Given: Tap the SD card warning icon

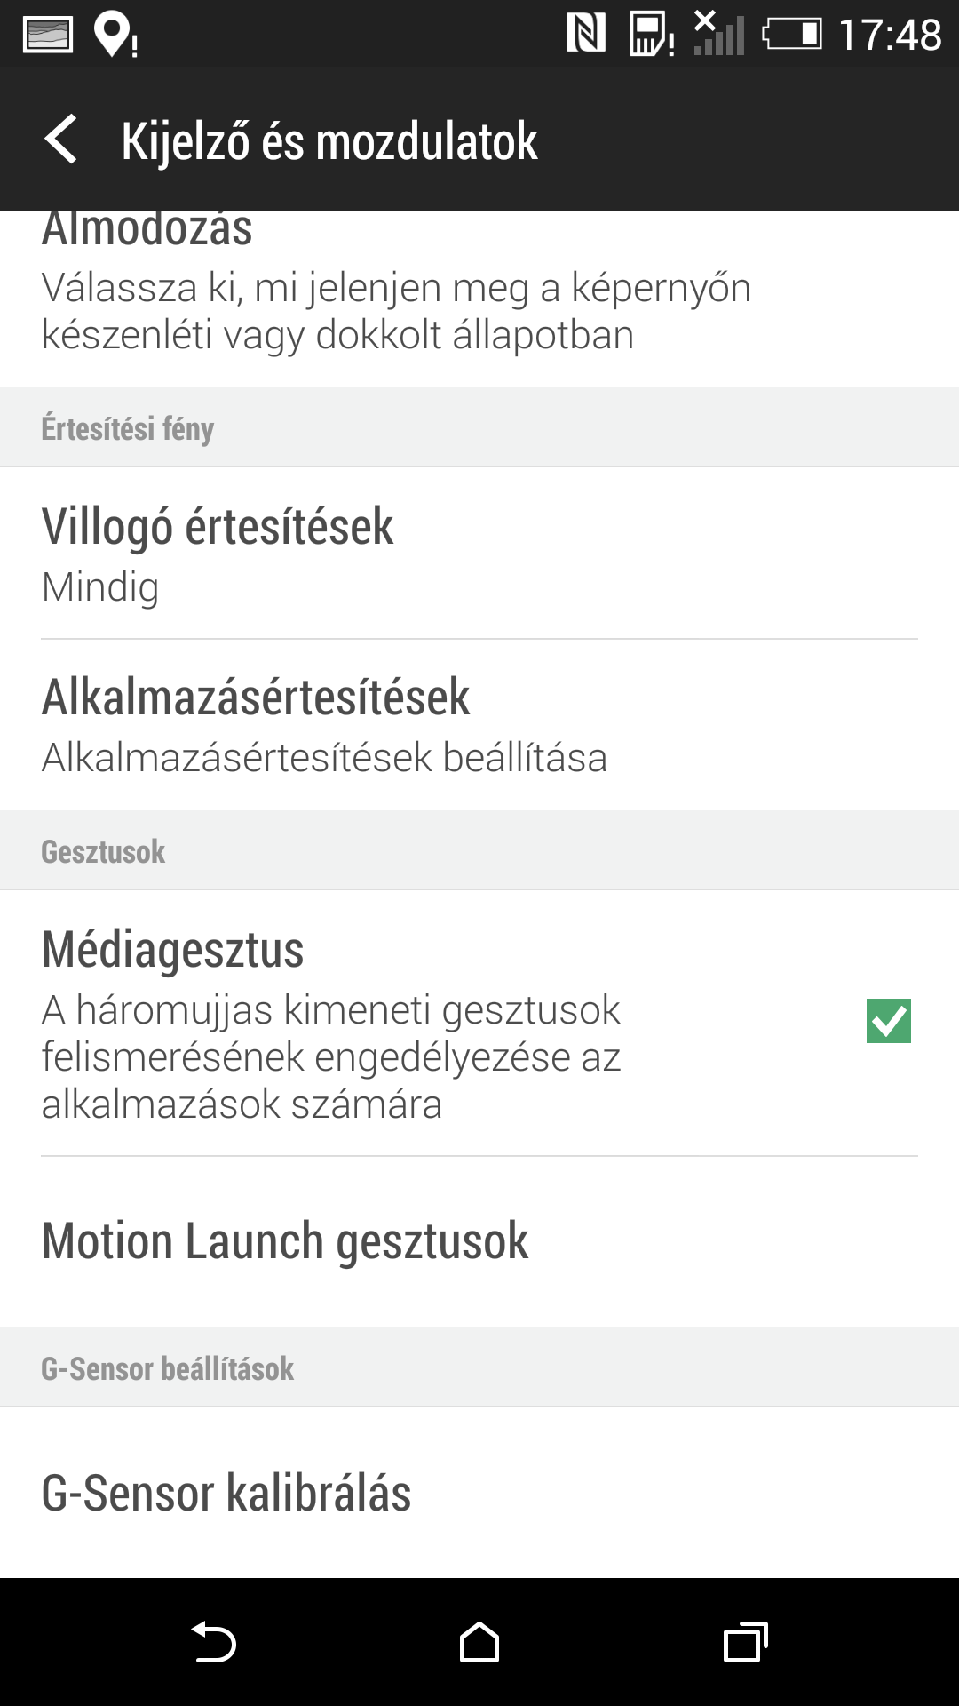Looking at the screenshot, I should [652, 36].
